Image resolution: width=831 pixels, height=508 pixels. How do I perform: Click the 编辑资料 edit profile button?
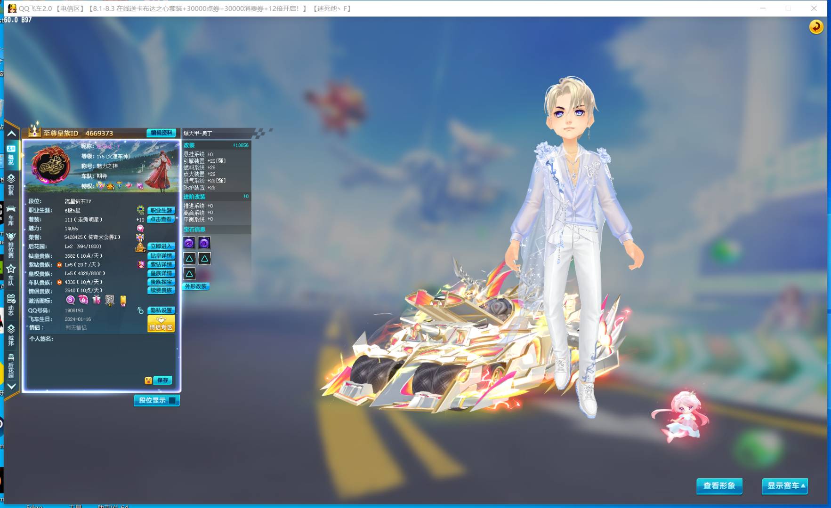pyautogui.click(x=161, y=133)
